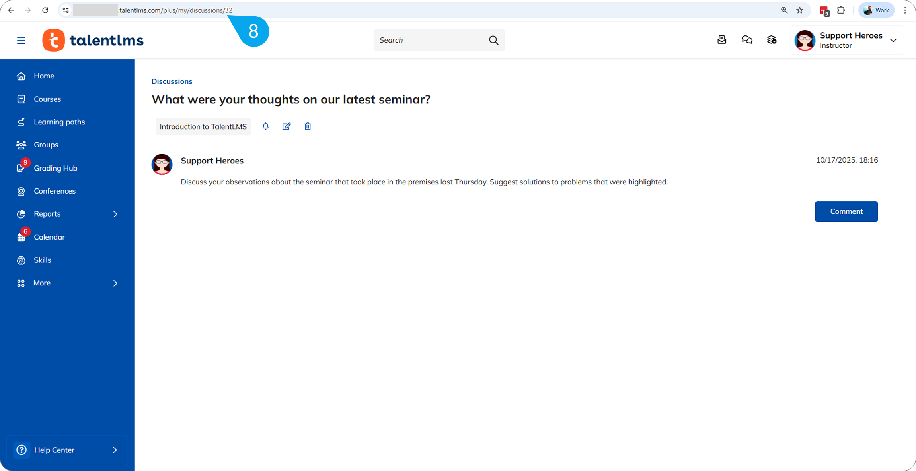The height and width of the screenshot is (471, 916).
Task: Expand the More submenu
Action: (115, 283)
